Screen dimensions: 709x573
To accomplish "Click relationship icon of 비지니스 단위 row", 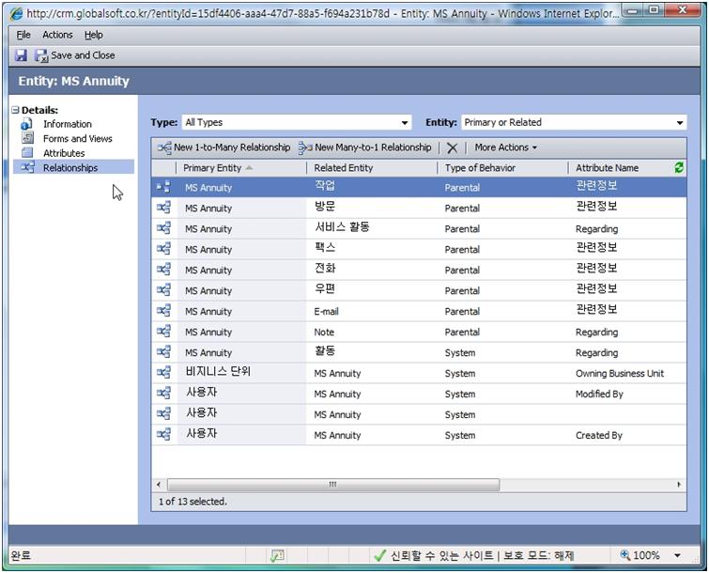I will coord(163,373).
